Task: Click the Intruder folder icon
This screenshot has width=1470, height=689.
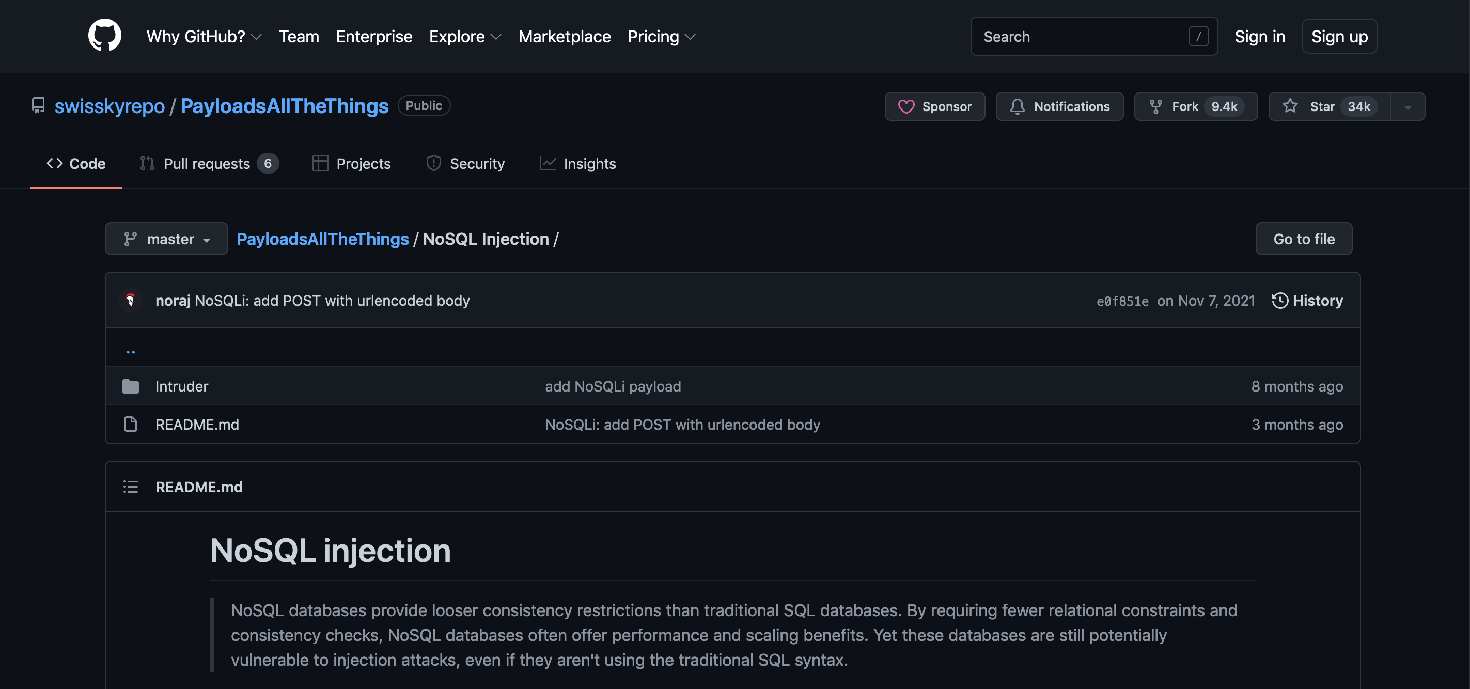Action: (x=131, y=386)
